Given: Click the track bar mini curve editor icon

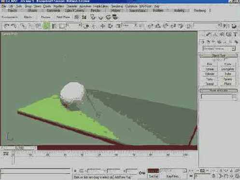Looking at the screenshot, I should tap(6, 153).
